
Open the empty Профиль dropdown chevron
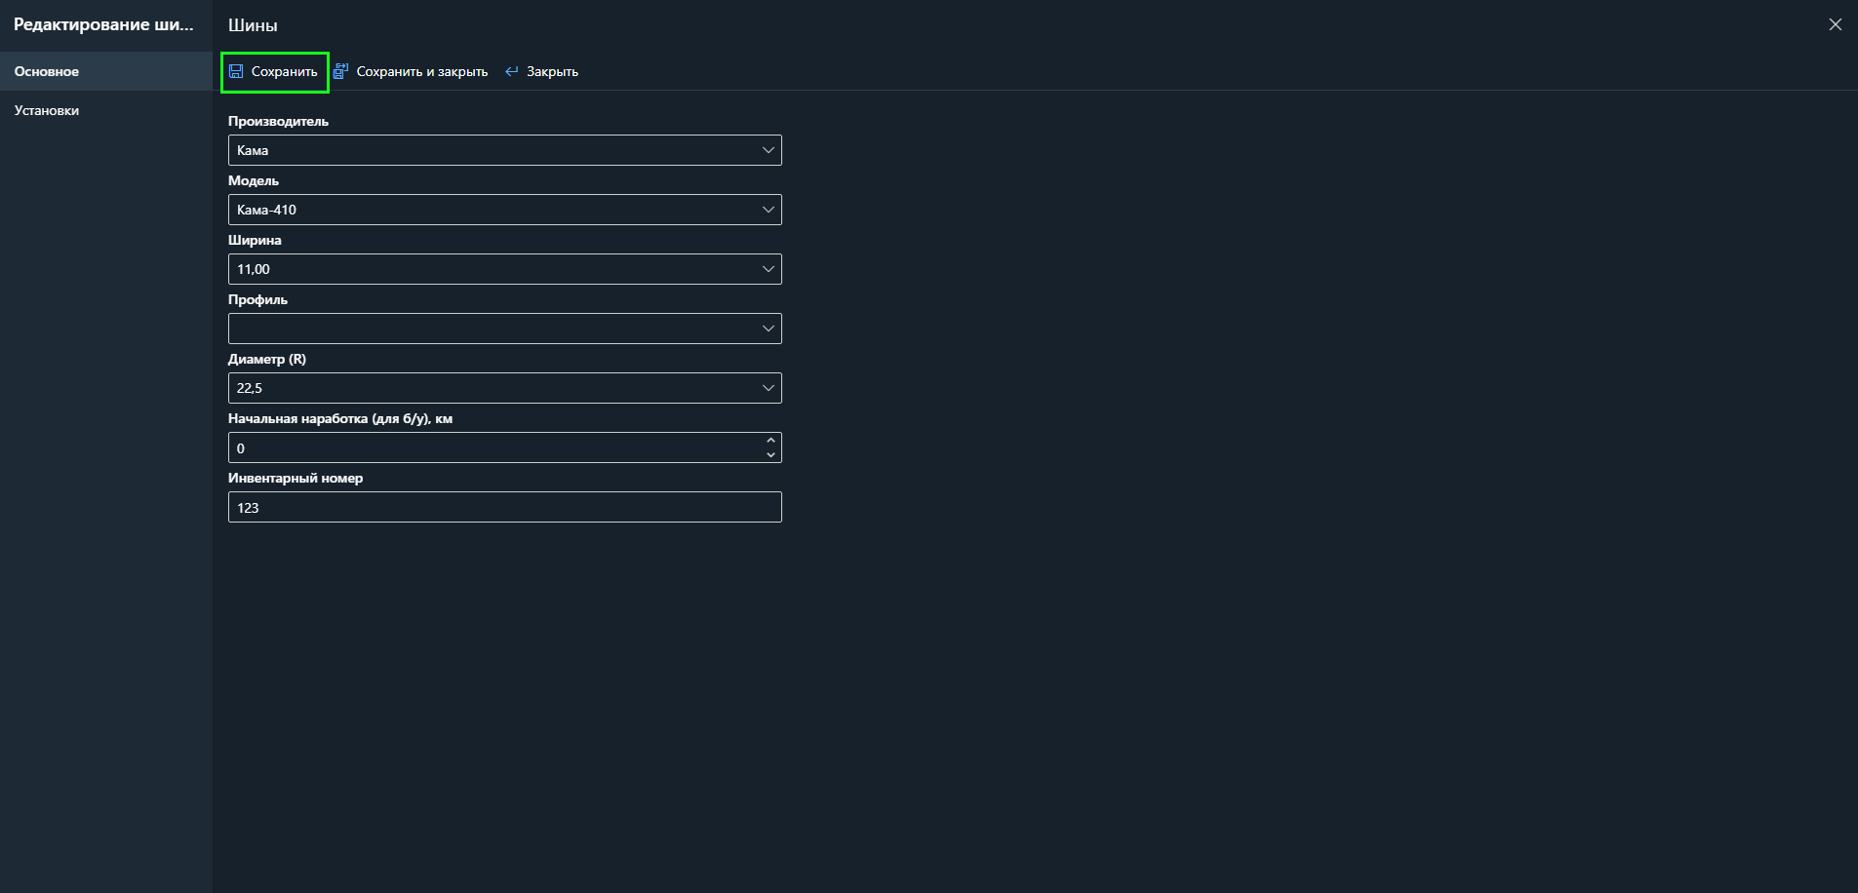pos(768,329)
